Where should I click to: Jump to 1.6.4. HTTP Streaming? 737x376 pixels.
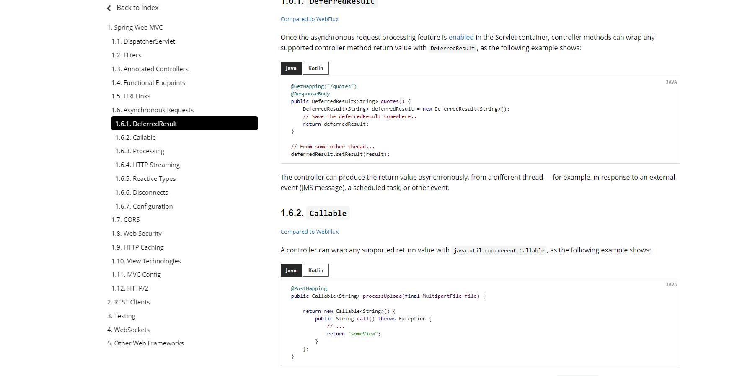tap(147, 165)
